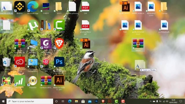
Task: Select the mincrn WinRAR archive
Action: click(138, 45)
